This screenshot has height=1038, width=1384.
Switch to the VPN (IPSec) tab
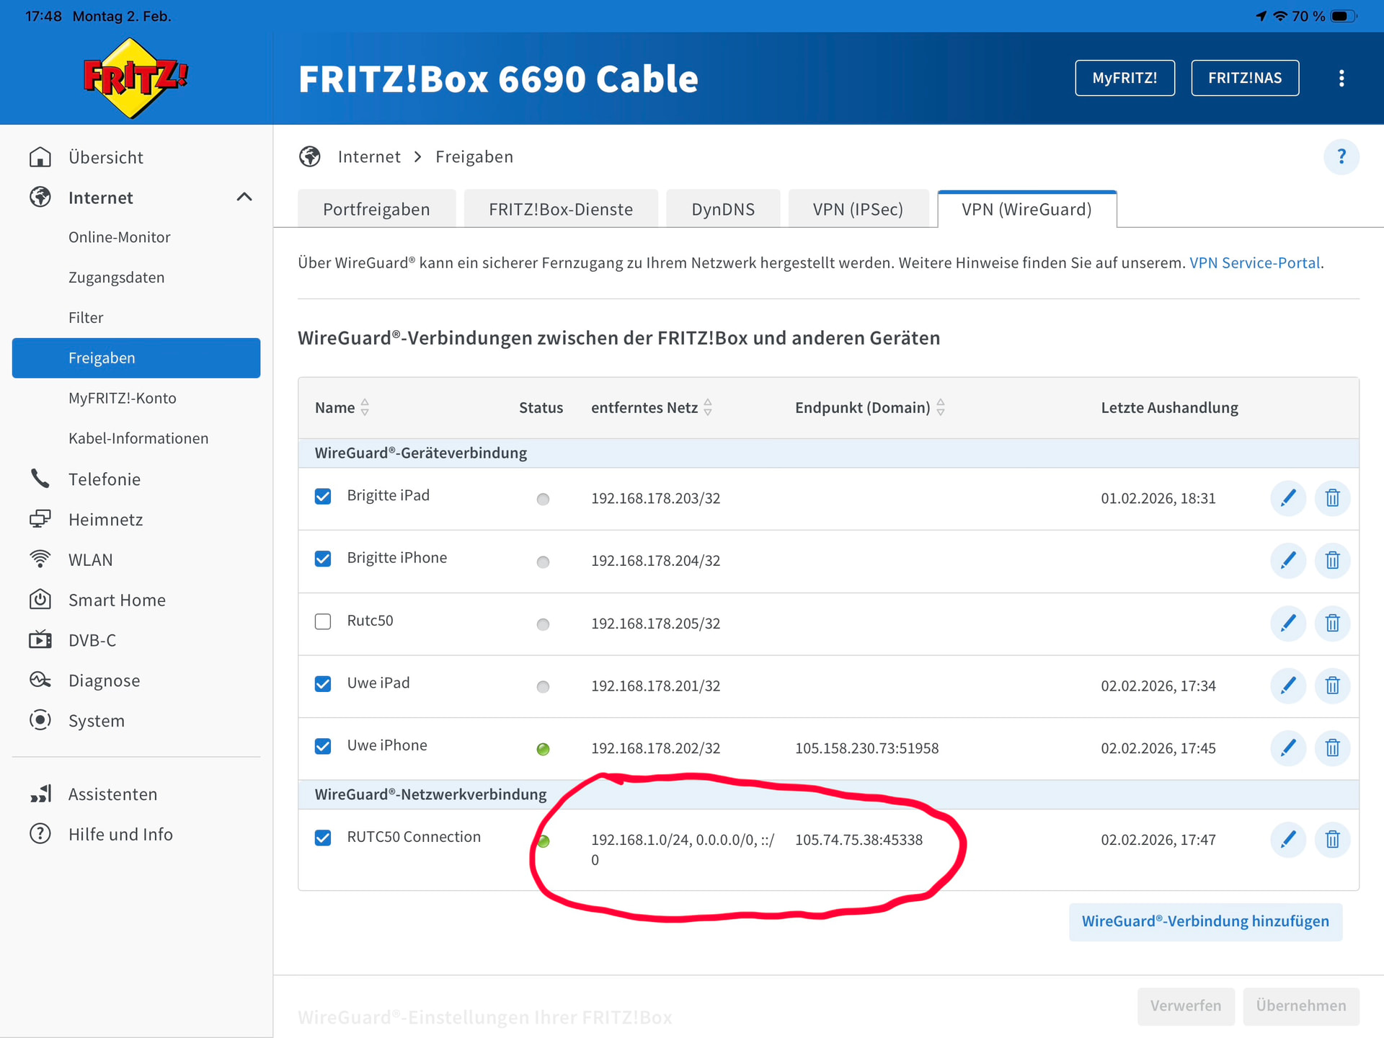tap(857, 209)
